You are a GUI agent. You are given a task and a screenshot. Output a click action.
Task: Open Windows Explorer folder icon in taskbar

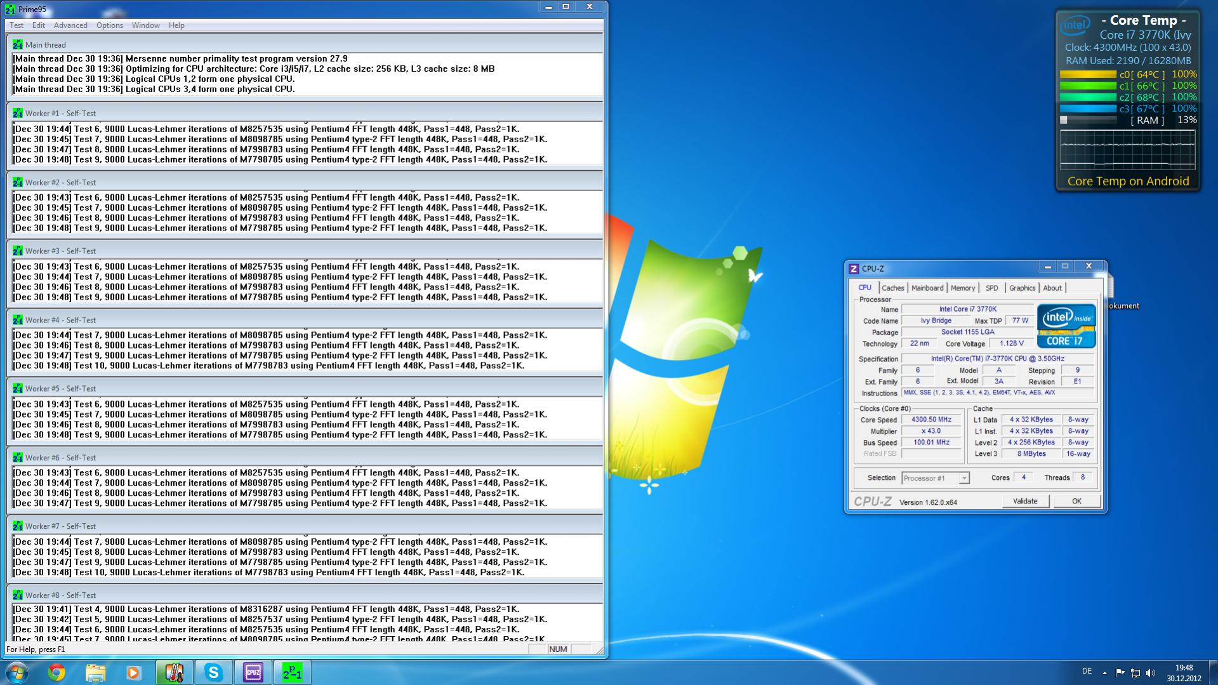coord(95,672)
